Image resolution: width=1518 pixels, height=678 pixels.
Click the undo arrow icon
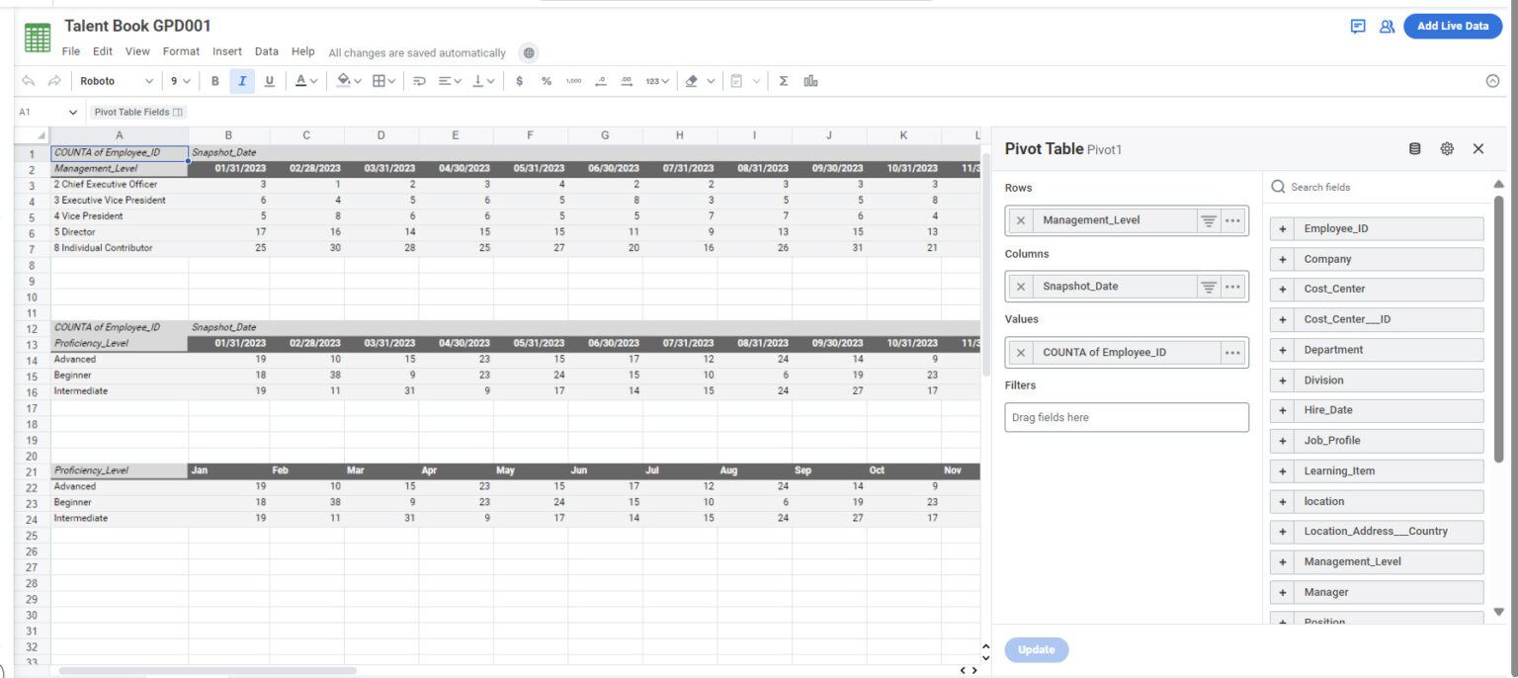[28, 80]
